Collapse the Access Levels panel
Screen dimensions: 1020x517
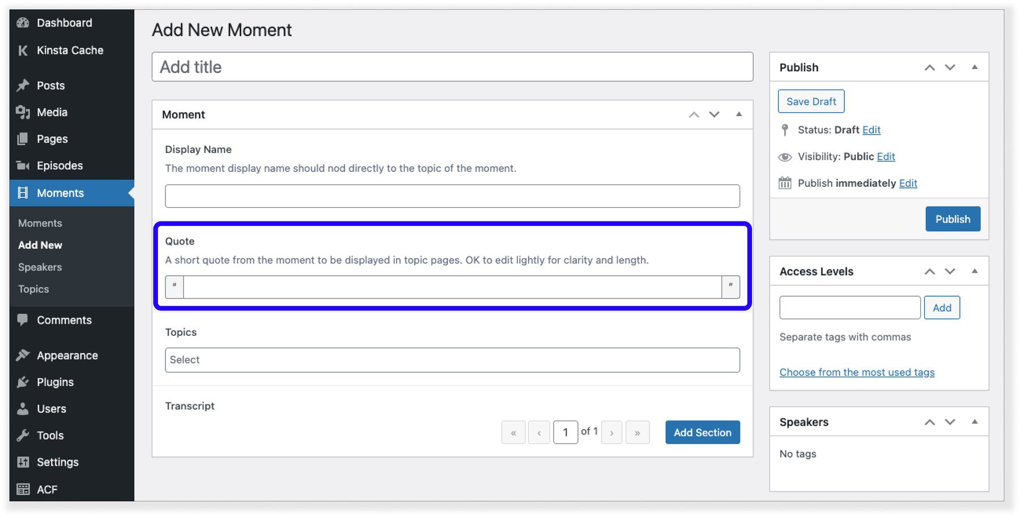pyautogui.click(x=975, y=271)
